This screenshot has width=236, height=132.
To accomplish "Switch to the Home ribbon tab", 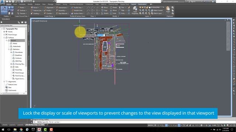I will 8,4.
